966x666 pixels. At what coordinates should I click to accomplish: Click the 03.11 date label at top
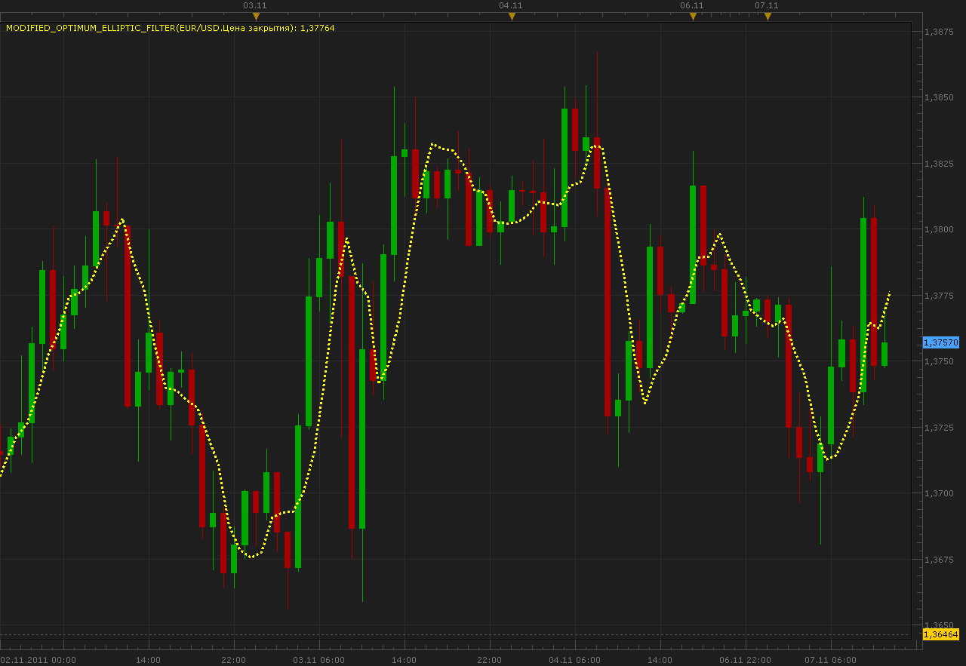(256, 5)
